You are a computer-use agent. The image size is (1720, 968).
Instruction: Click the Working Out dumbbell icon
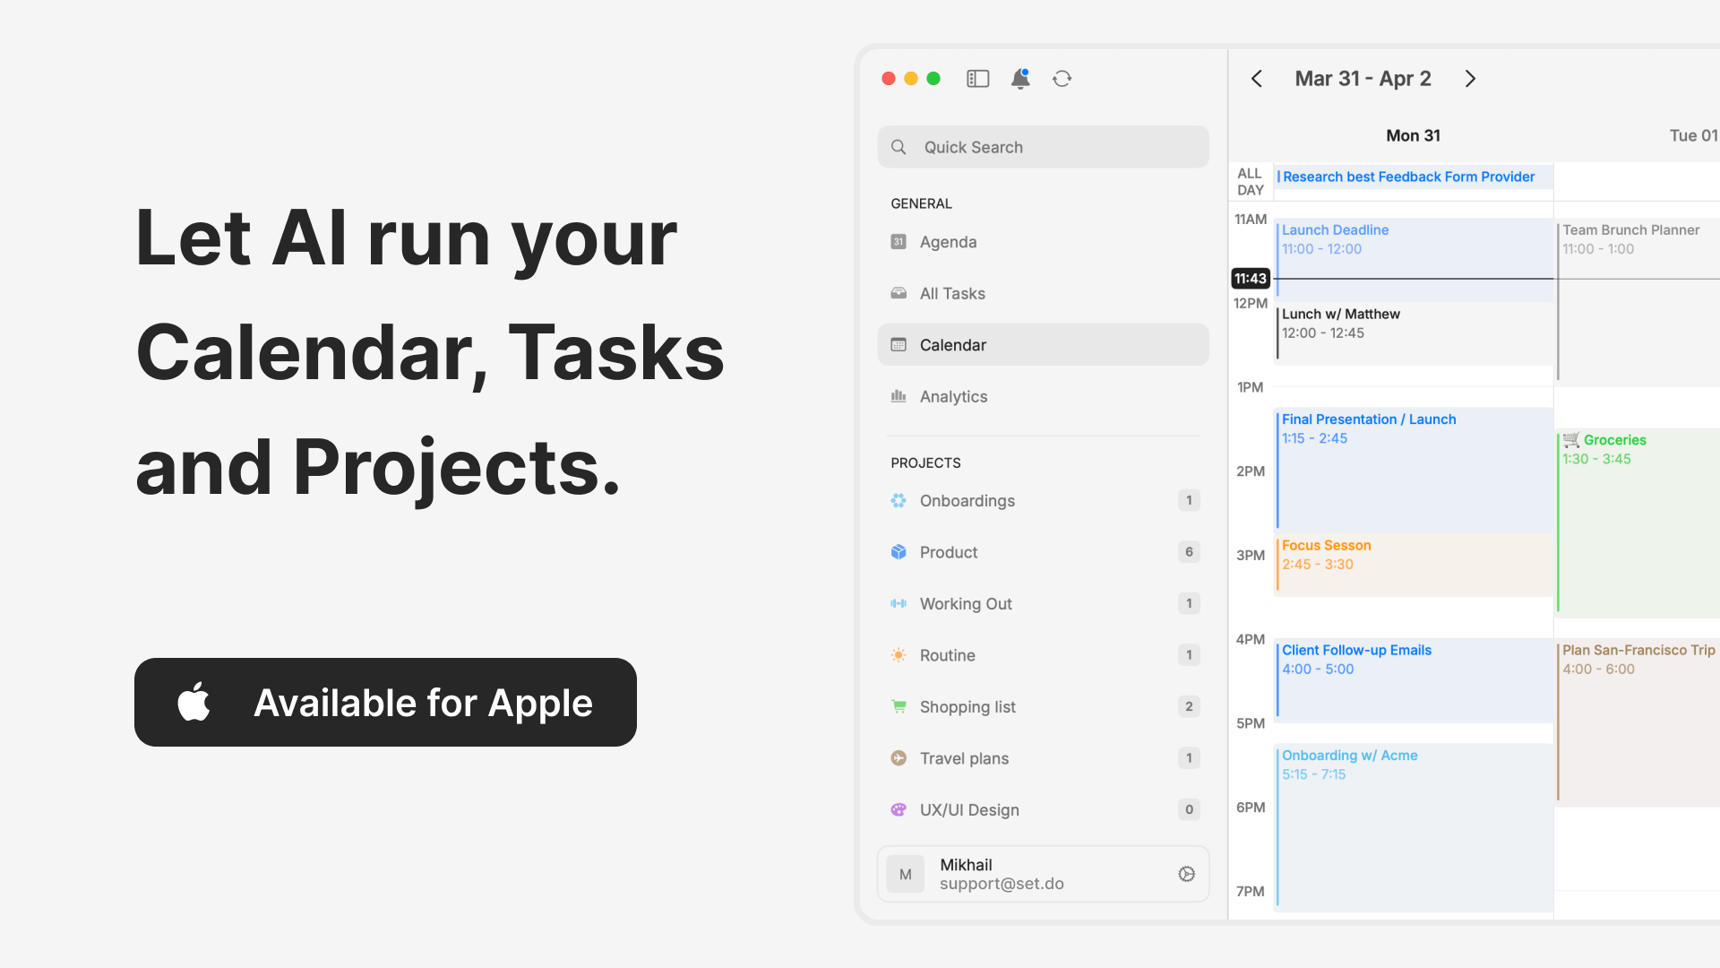899,603
